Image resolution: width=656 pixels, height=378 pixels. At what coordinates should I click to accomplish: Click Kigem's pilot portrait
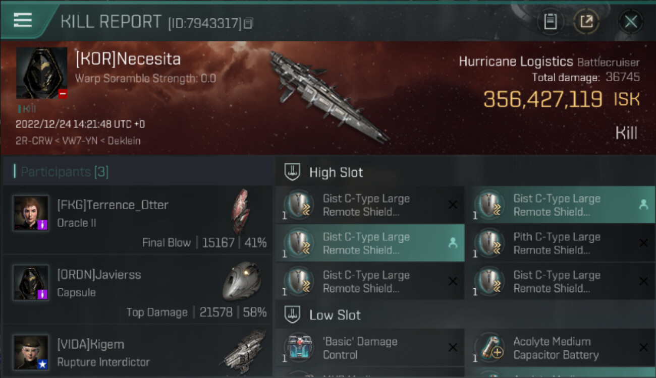point(31,352)
